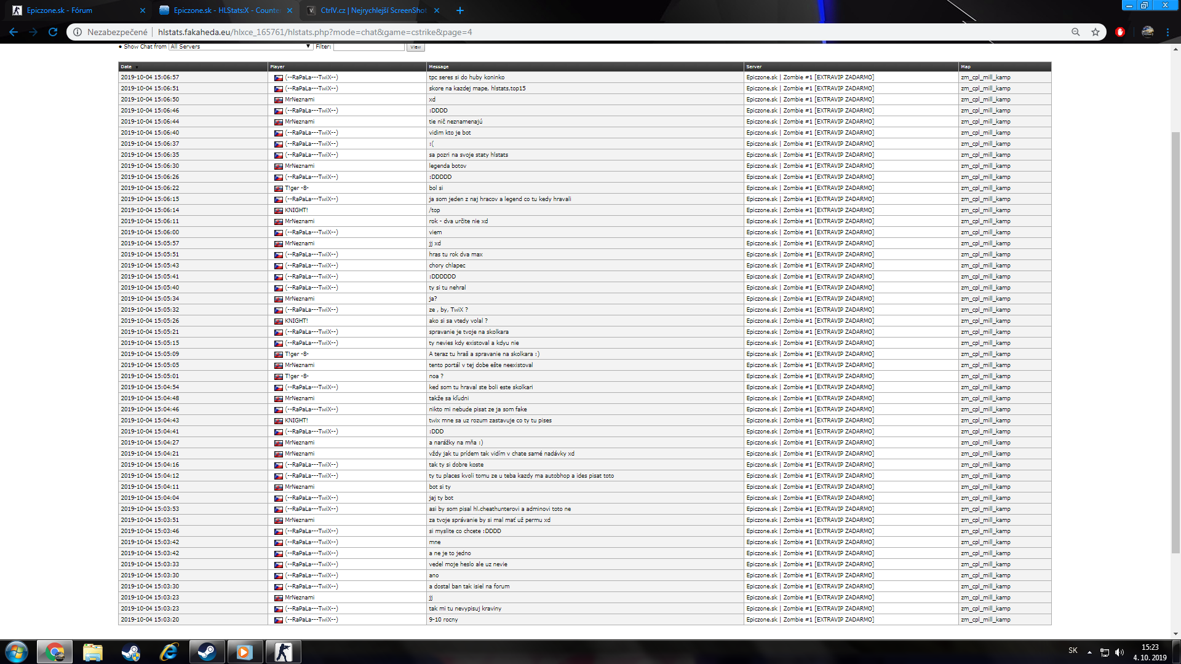Click the browser reload page icon
This screenshot has width=1181, height=664.
(53, 32)
